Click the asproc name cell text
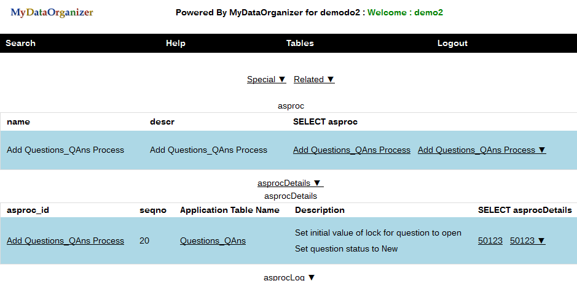 (x=65, y=150)
